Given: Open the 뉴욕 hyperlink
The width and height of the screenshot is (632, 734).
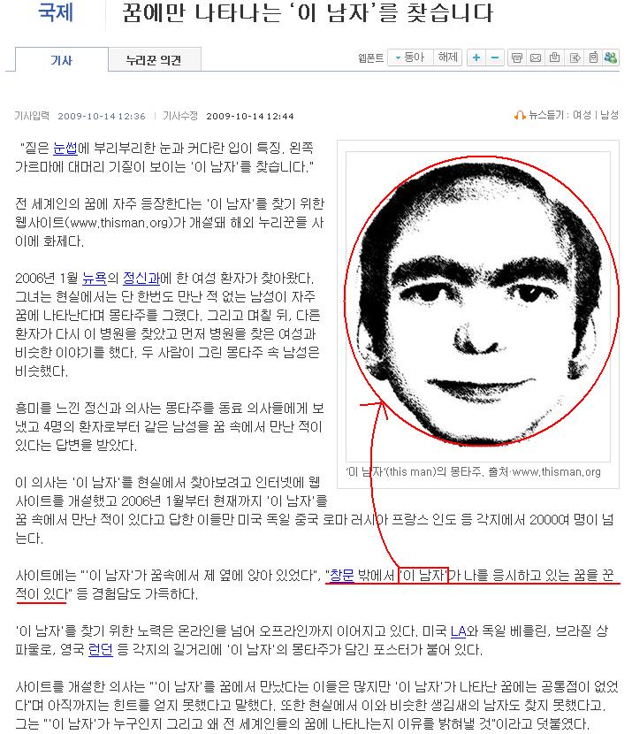Looking at the screenshot, I should tap(95, 278).
